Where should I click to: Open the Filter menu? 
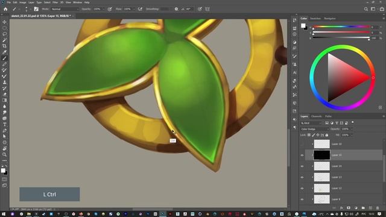pyautogui.click(x=55, y=2)
